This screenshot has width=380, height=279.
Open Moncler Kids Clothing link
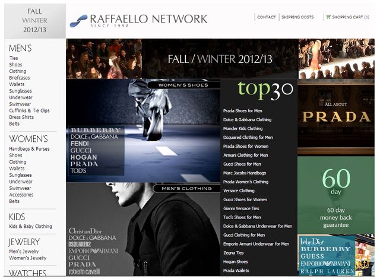pos(243,128)
